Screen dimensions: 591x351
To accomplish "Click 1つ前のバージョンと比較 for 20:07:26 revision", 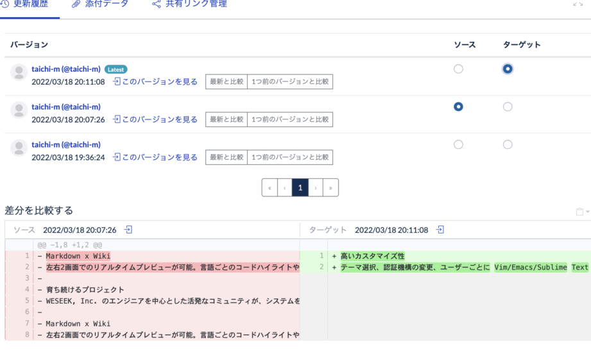I will [290, 119].
